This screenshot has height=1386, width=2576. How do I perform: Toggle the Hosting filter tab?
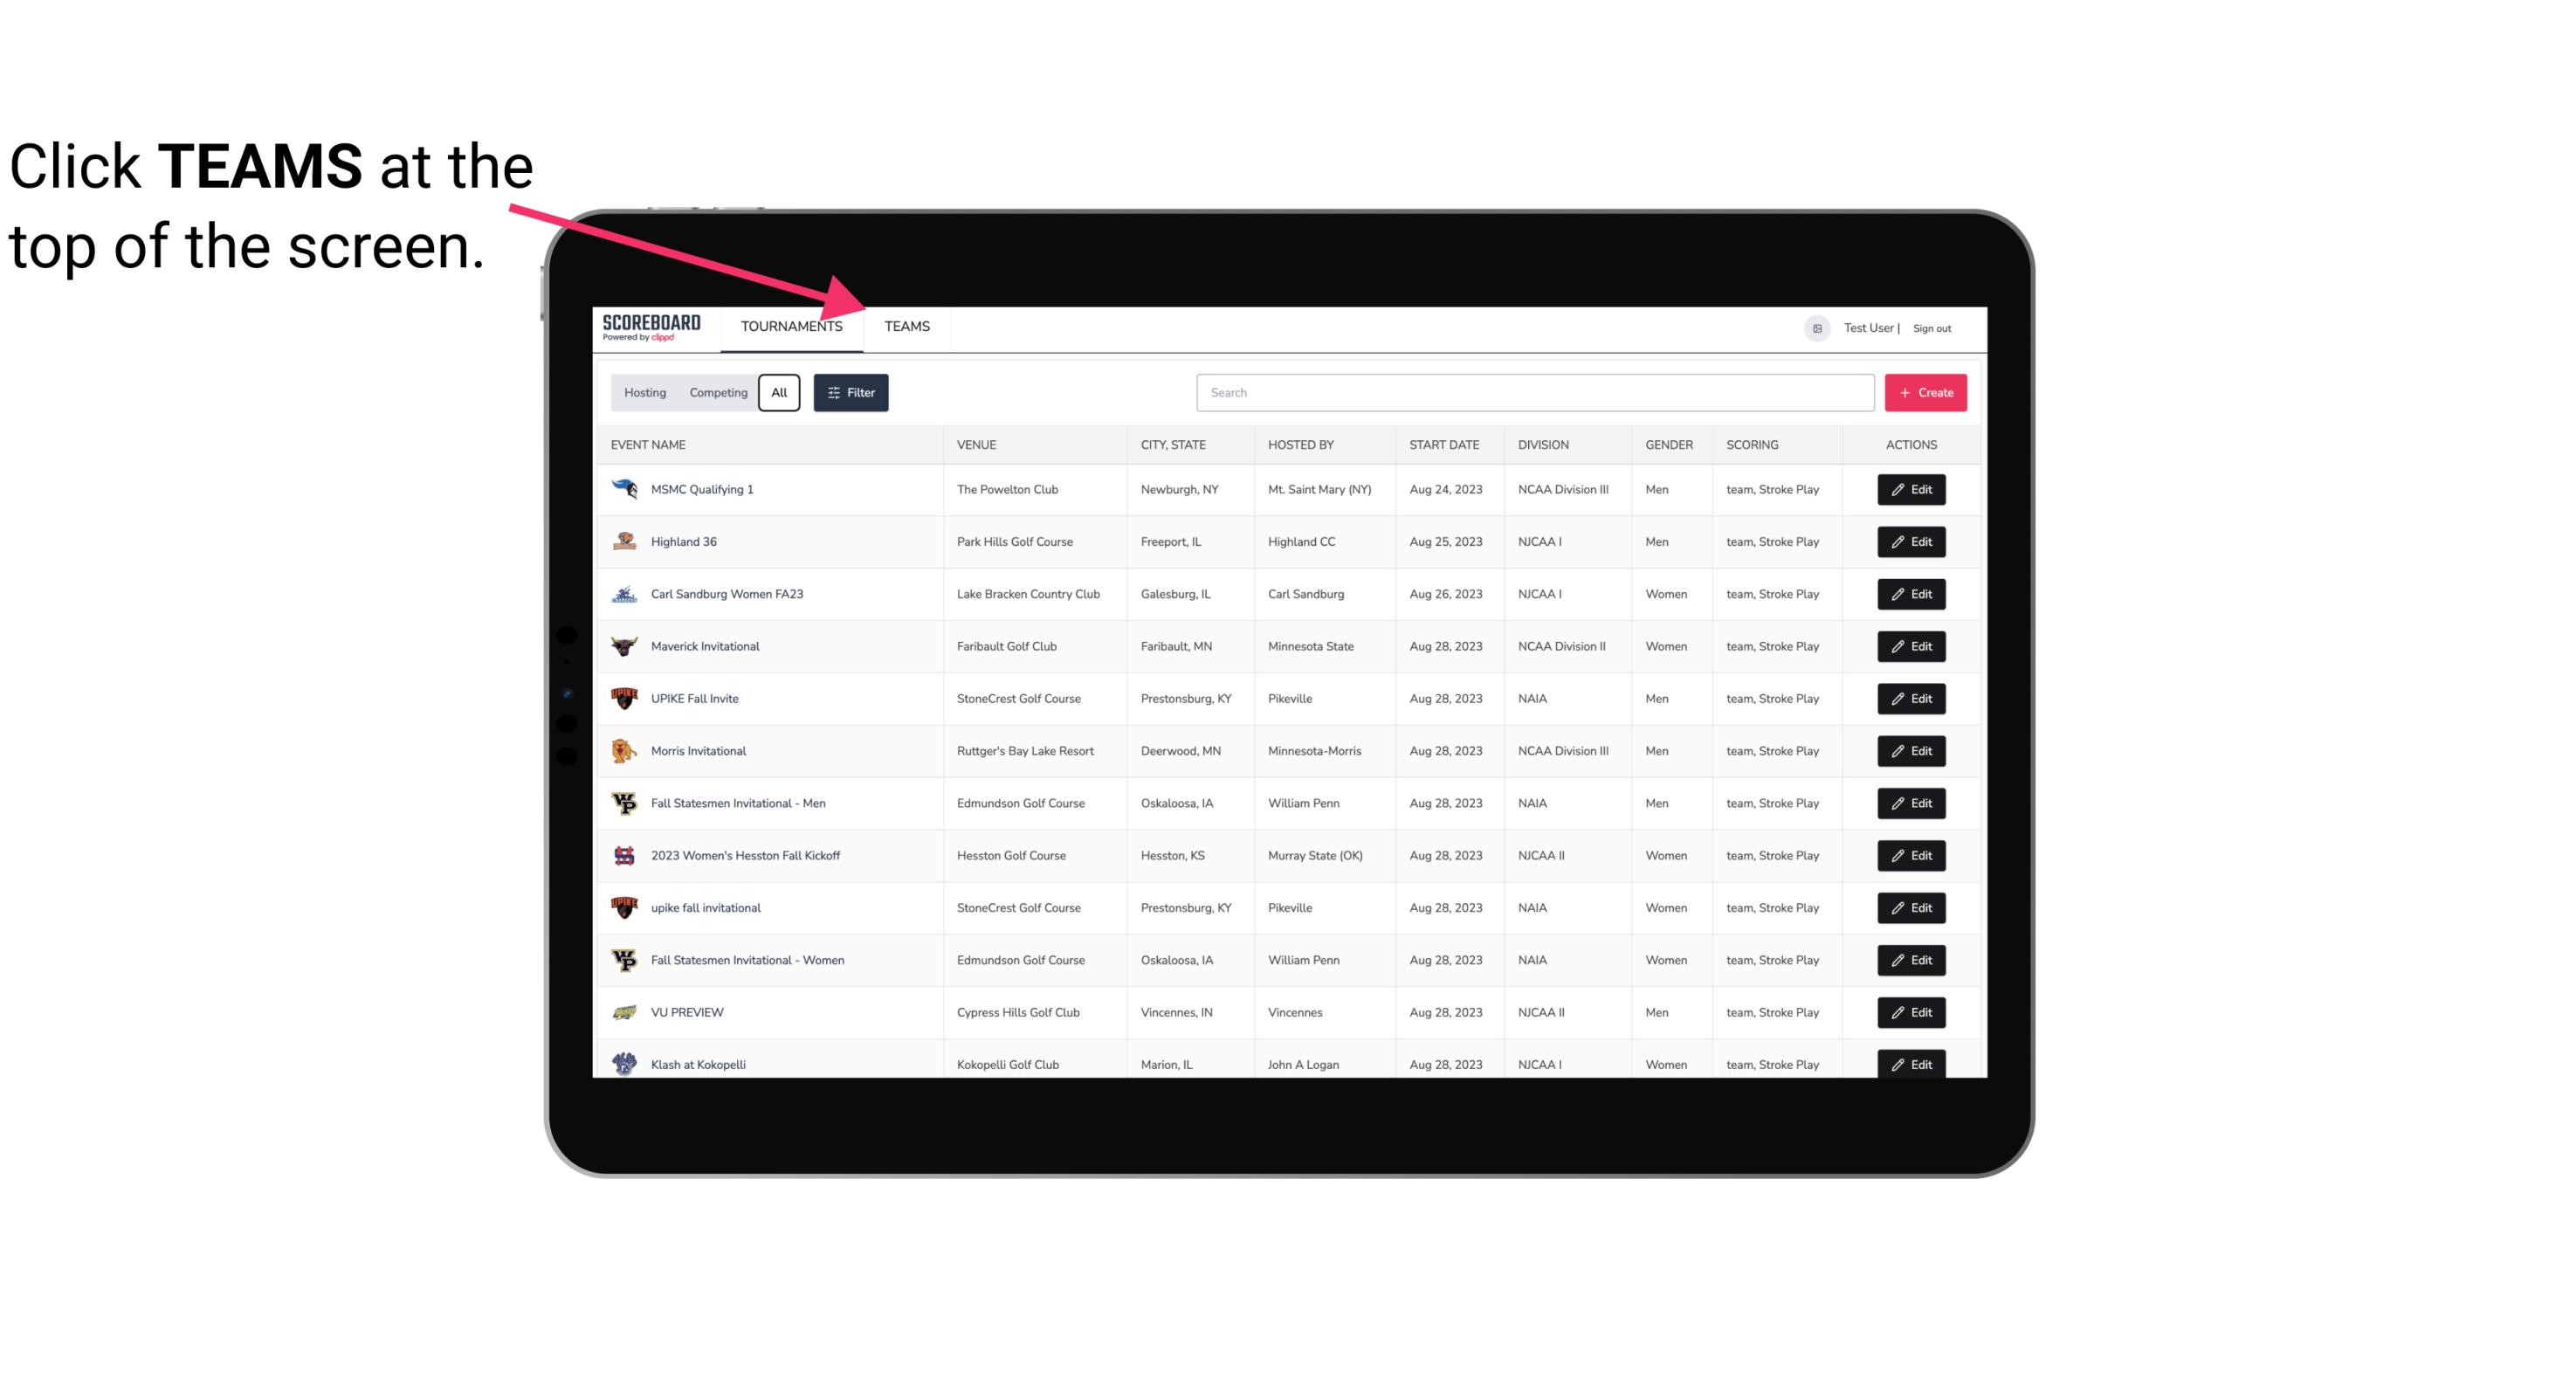[x=644, y=393]
